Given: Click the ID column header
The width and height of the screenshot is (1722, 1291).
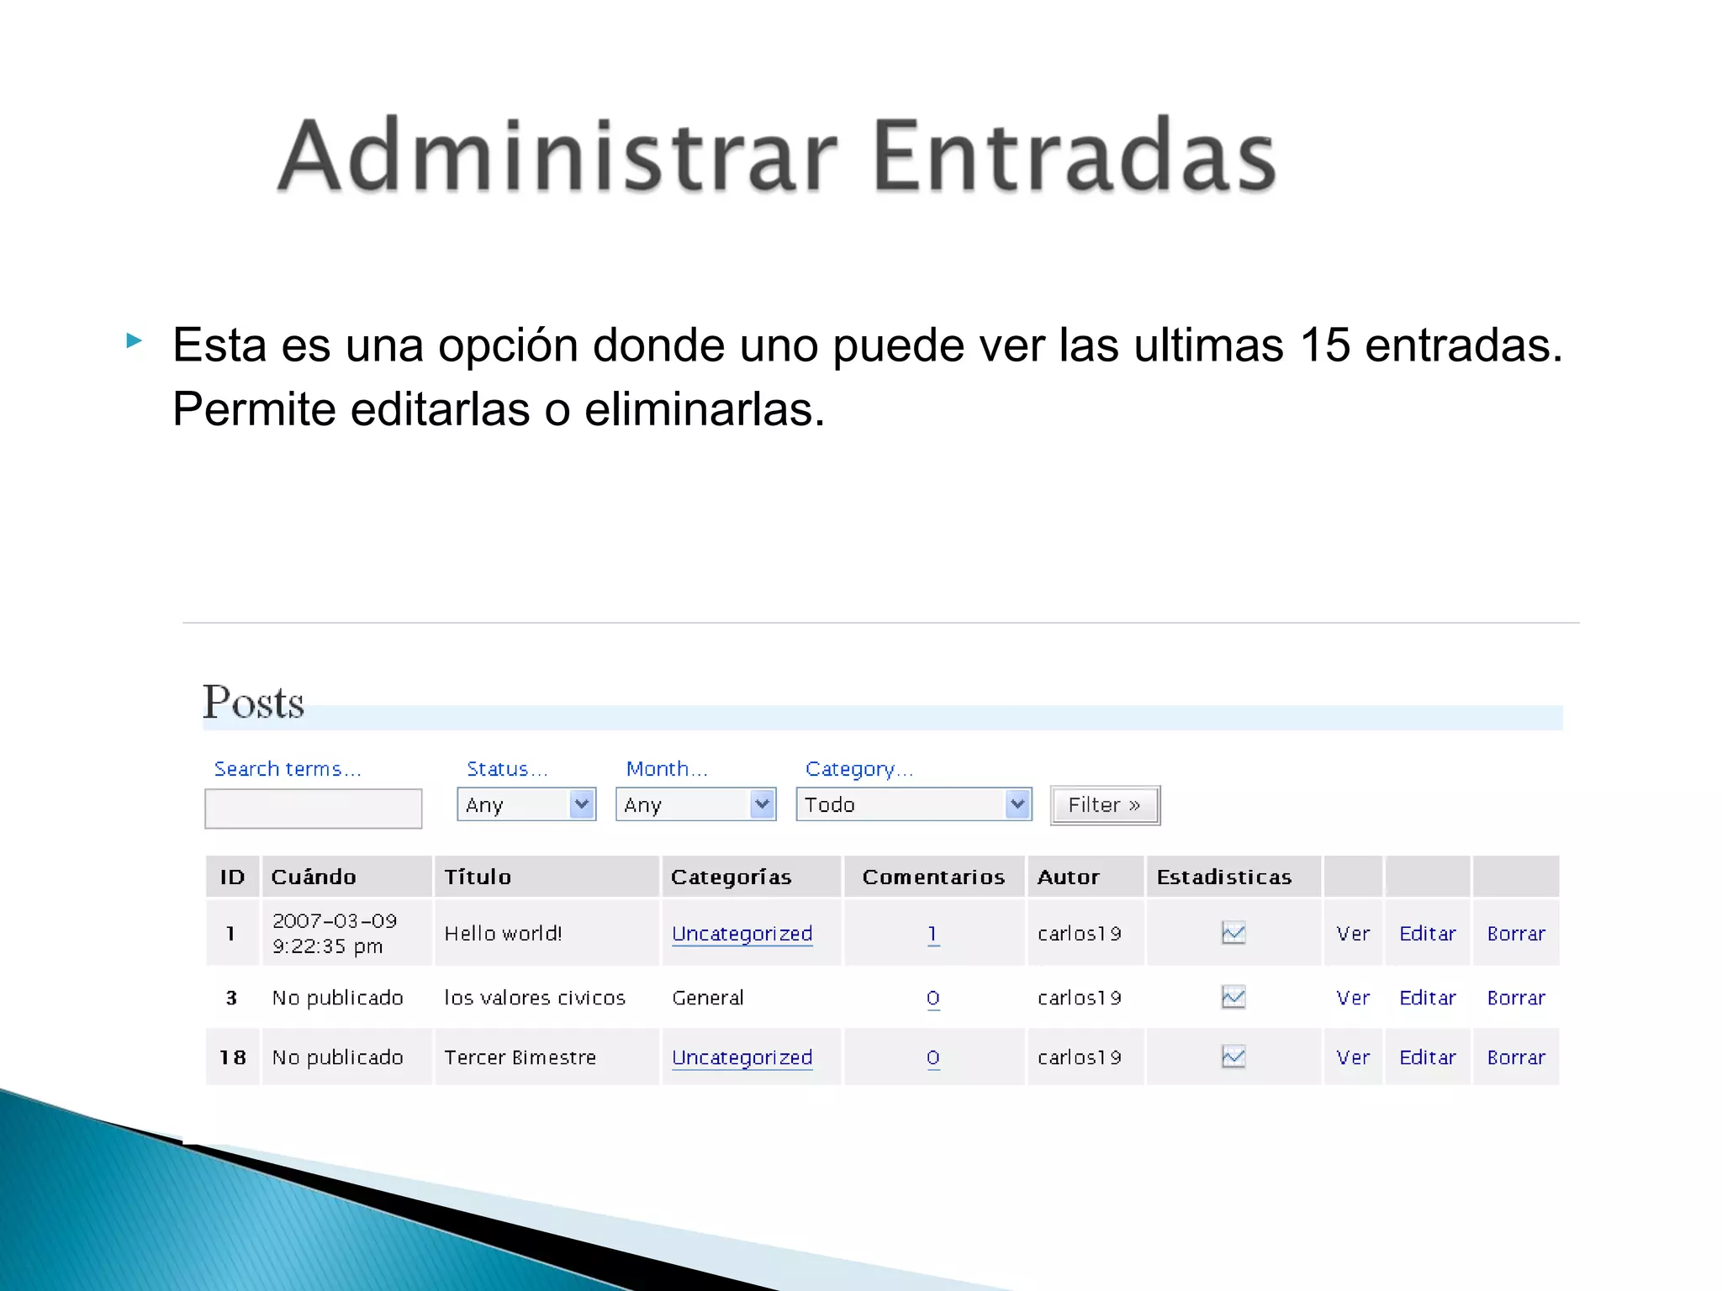Looking at the screenshot, I should click(232, 877).
